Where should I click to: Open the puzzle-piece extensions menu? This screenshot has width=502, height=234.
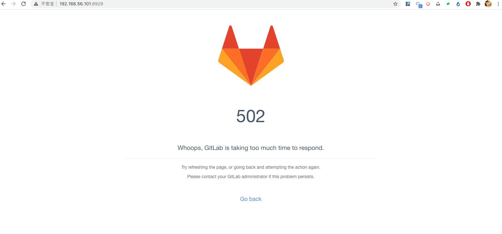tap(478, 4)
